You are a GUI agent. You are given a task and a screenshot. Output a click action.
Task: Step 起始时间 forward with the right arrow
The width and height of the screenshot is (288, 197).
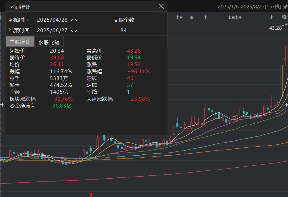tap(76, 20)
